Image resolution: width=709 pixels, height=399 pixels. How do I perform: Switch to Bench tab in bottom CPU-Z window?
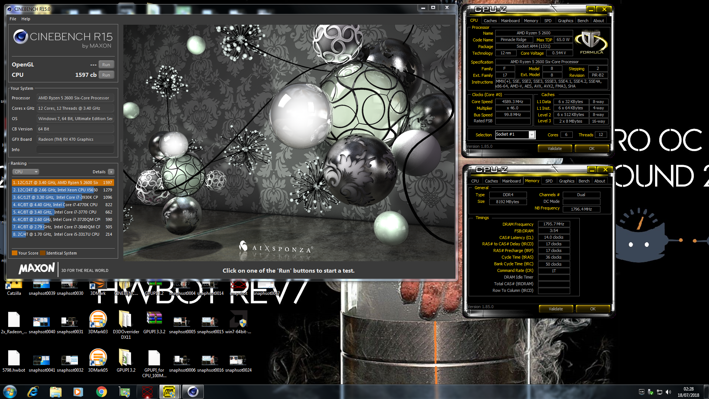[584, 181]
